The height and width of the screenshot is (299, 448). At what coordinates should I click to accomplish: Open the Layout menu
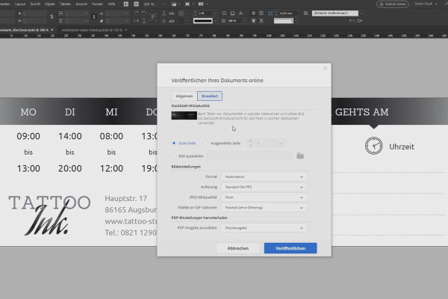20,4
